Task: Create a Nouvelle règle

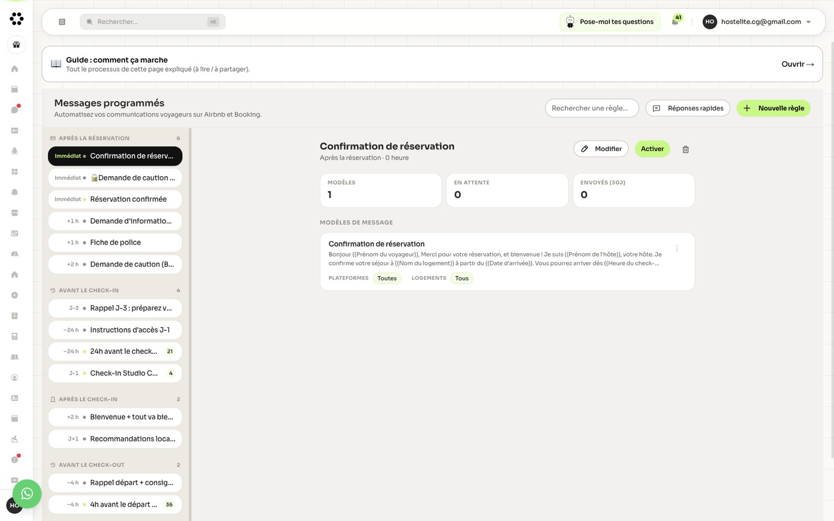Action: coord(773,108)
